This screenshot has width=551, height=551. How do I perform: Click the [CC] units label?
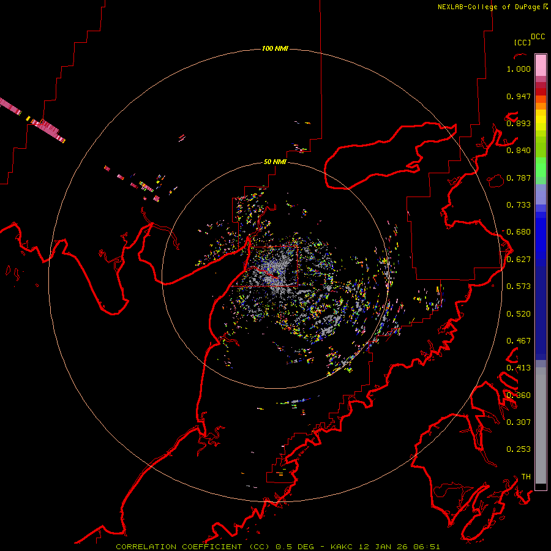[x=523, y=42]
